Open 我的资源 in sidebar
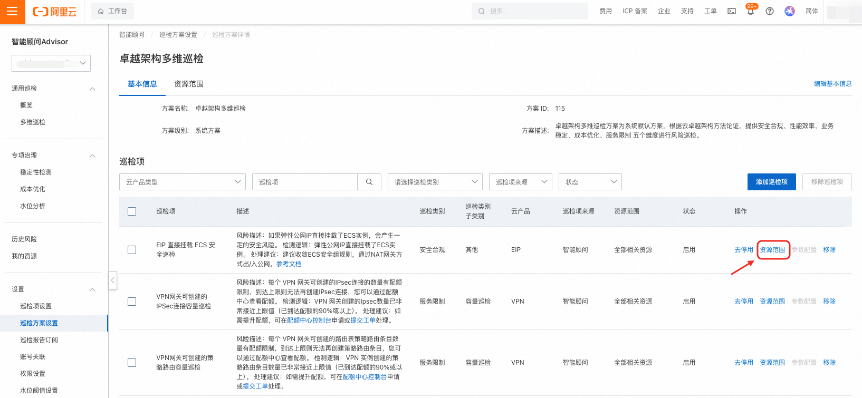This screenshot has width=862, height=398. tap(24, 256)
